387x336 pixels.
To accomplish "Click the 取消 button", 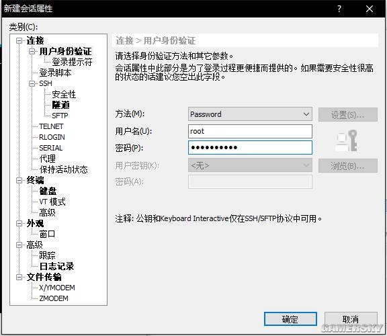I will coord(351,319).
